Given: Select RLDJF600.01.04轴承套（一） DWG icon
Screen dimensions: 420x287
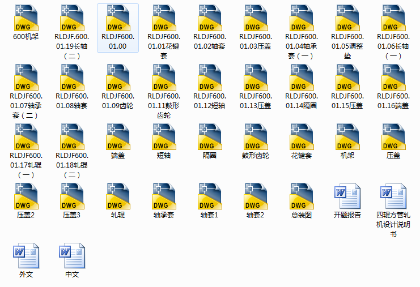Looking at the screenshot, I should [302, 18].
